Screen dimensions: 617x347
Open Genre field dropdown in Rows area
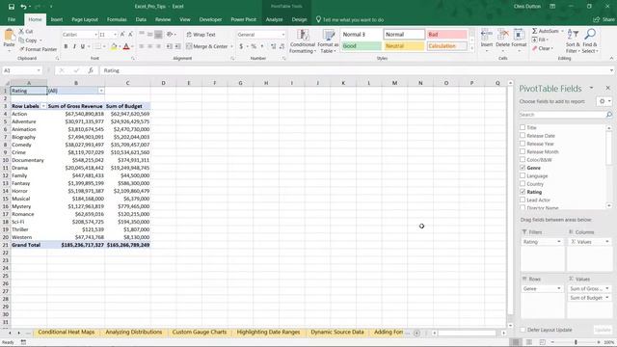[559, 288]
